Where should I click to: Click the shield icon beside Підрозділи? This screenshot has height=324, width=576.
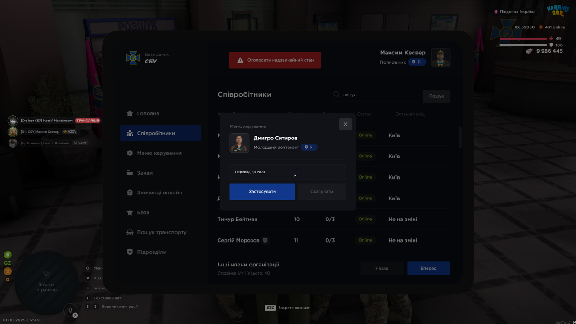click(x=130, y=252)
